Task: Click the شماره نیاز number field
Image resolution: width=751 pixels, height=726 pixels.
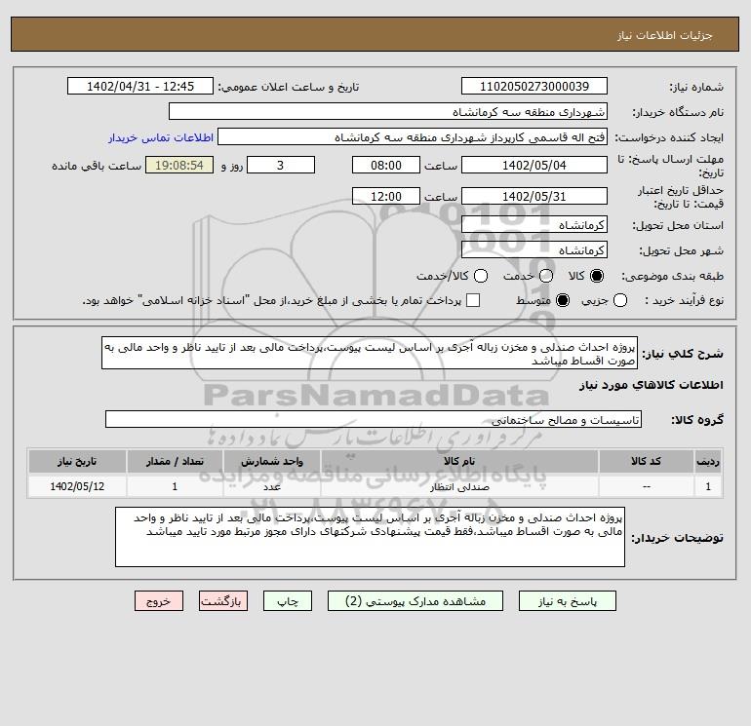Action: (x=534, y=87)
